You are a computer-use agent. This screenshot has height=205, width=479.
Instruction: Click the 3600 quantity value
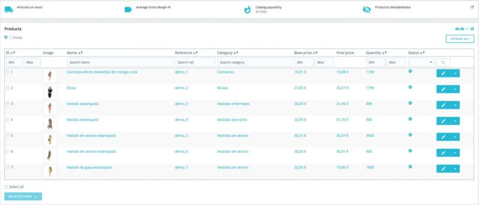click(370, 136)
